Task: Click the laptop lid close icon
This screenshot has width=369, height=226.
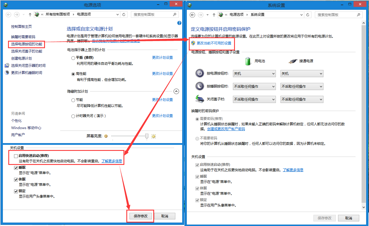Action: click(x=199, y=99)
